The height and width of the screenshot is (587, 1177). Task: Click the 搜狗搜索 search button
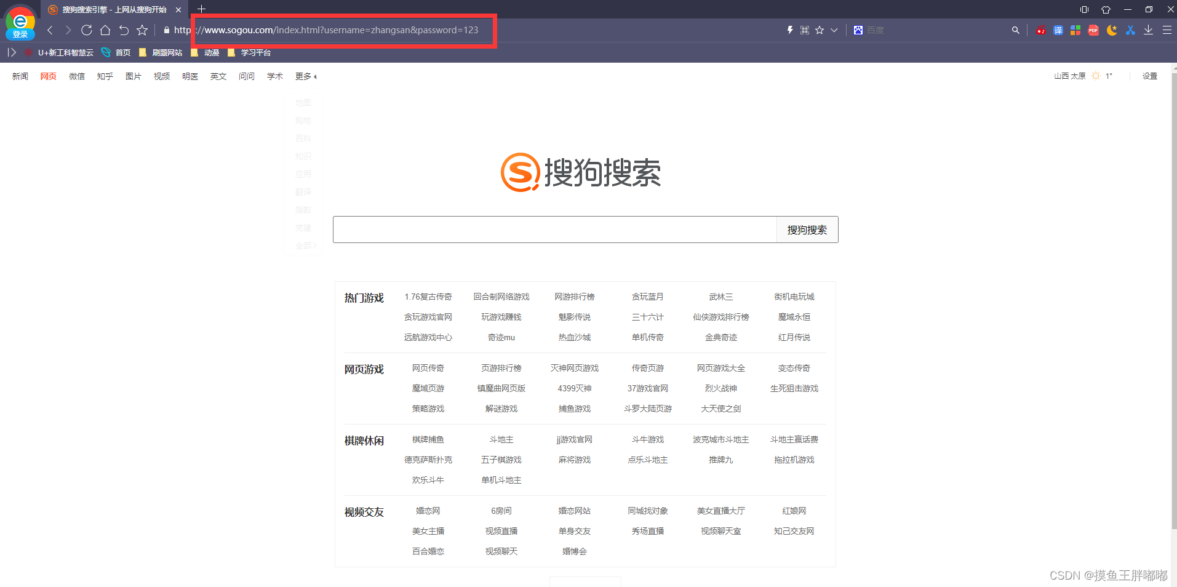click(807, 230)
